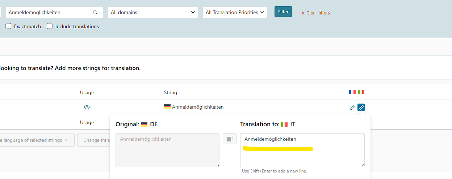The image size is (452, 179).
Task: Open the language of selected strings dropdown
Action: pyautogui.click(x=37, y=140)
